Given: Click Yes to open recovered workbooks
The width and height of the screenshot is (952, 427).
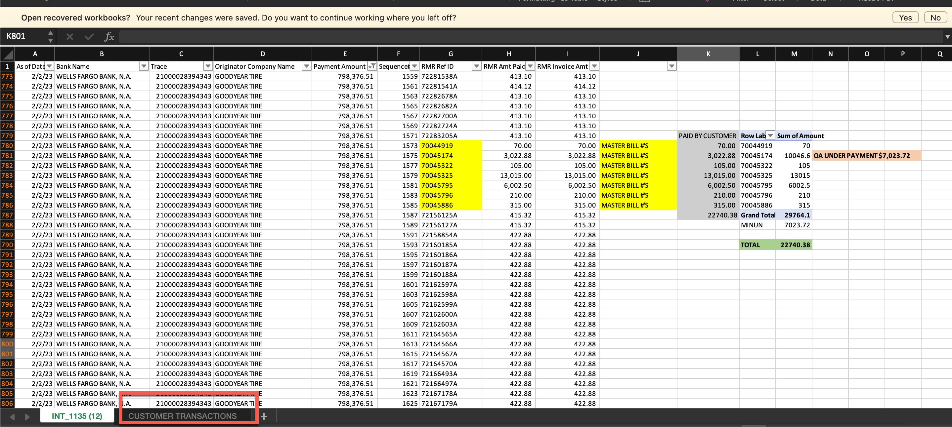Looking at the screenshot, I should tap(905, 18).
